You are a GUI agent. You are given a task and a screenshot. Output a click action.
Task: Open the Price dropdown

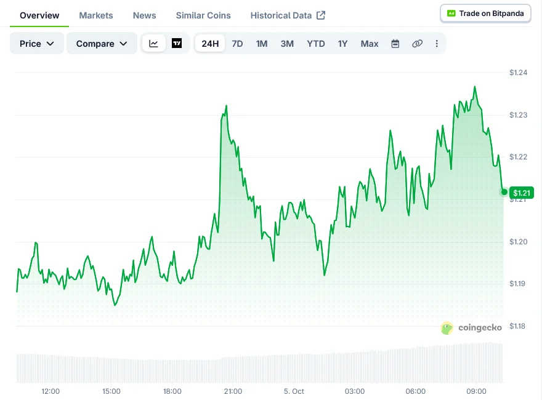pyautogui.click(x=36, y=44)
